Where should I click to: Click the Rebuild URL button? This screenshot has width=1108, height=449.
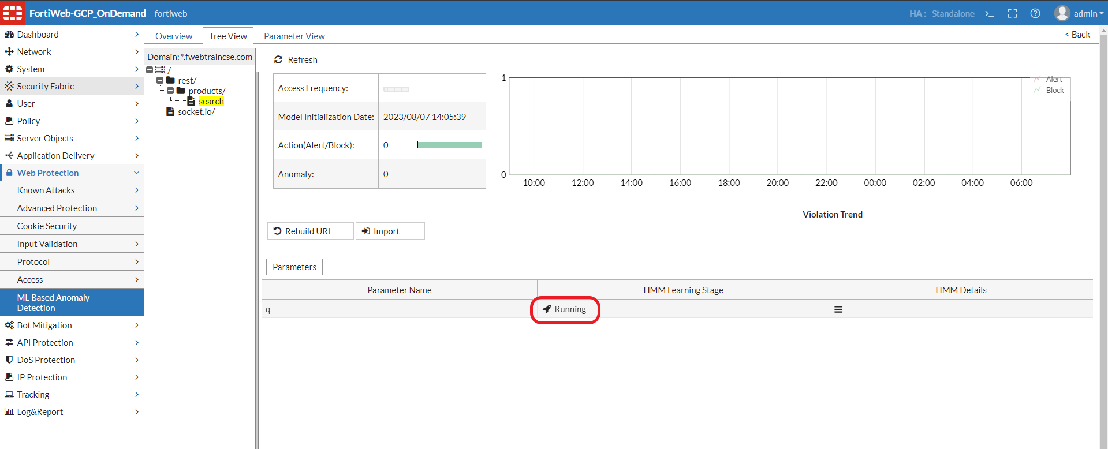click(x=310, y=231)
